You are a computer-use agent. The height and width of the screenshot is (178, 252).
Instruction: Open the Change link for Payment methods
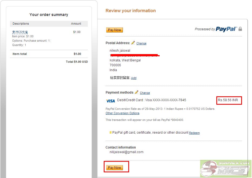pyautogui.click(x=145, y=93)
